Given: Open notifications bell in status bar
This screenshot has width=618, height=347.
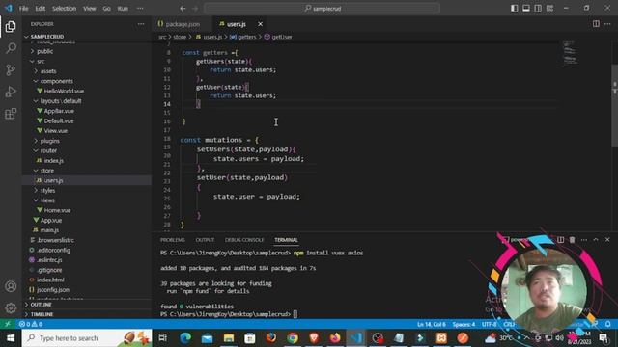Looking at the screenshot, I should (607, 324).
